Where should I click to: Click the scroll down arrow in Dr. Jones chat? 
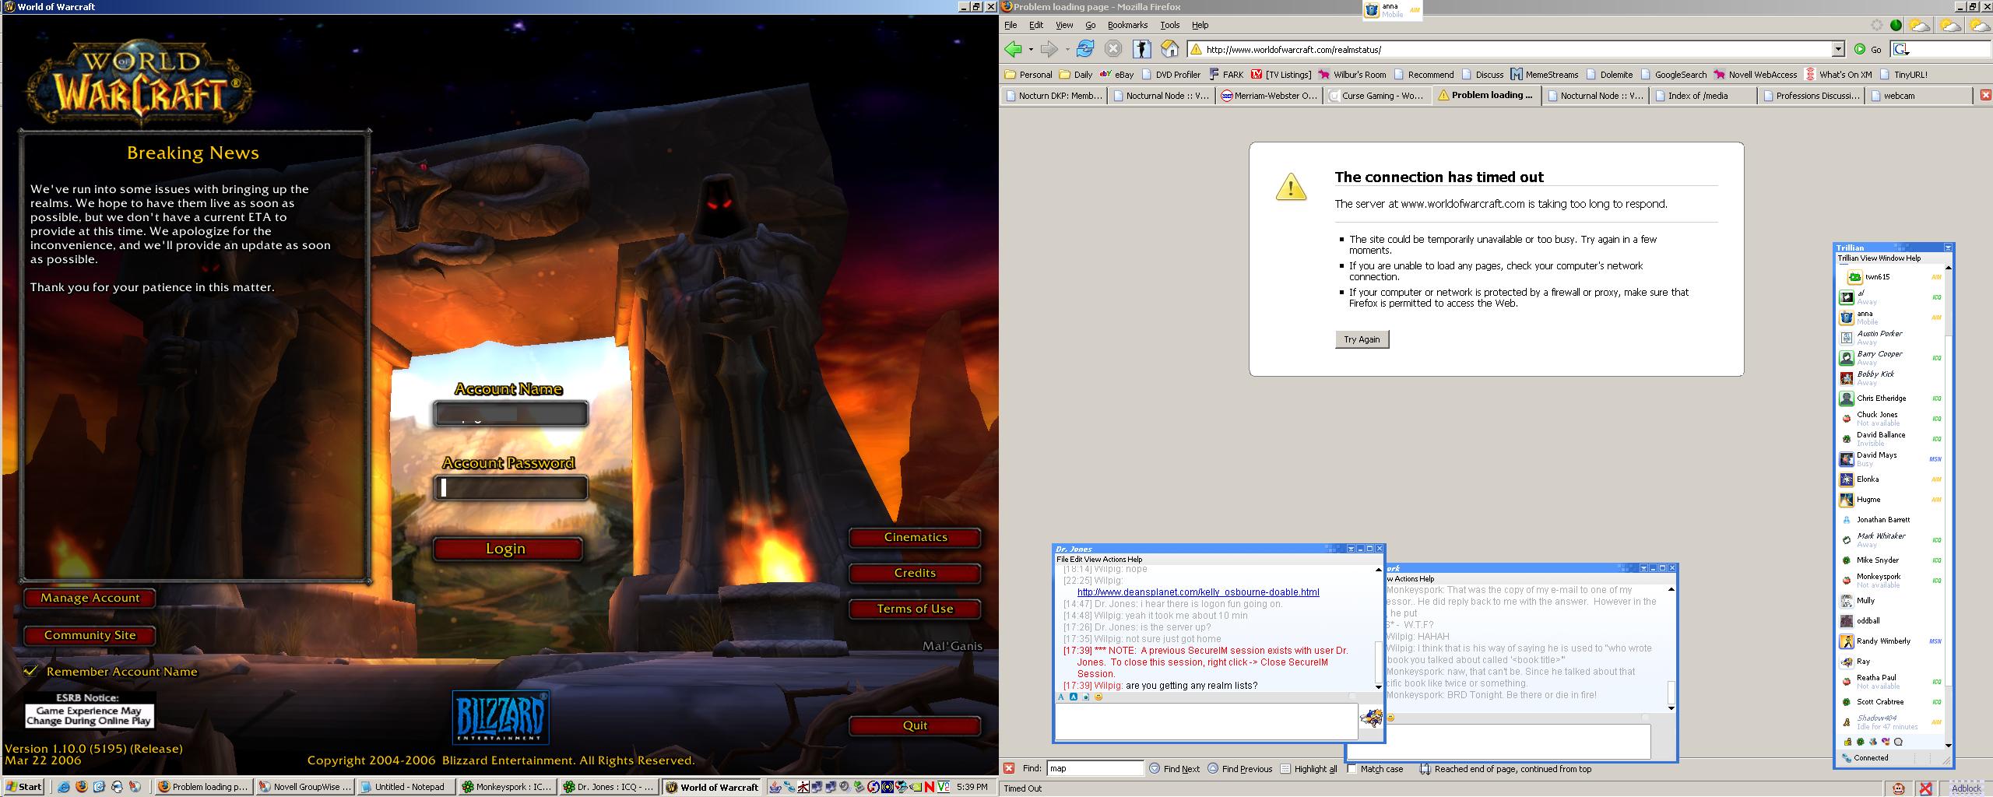[x=1379, y=686]
